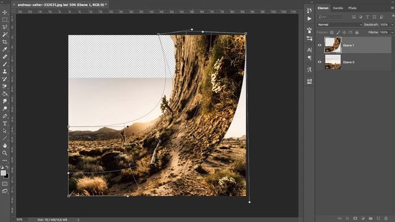395x222 pixels.
Task: Toggle adjustment layer filter
Action: tap(360, 17)
